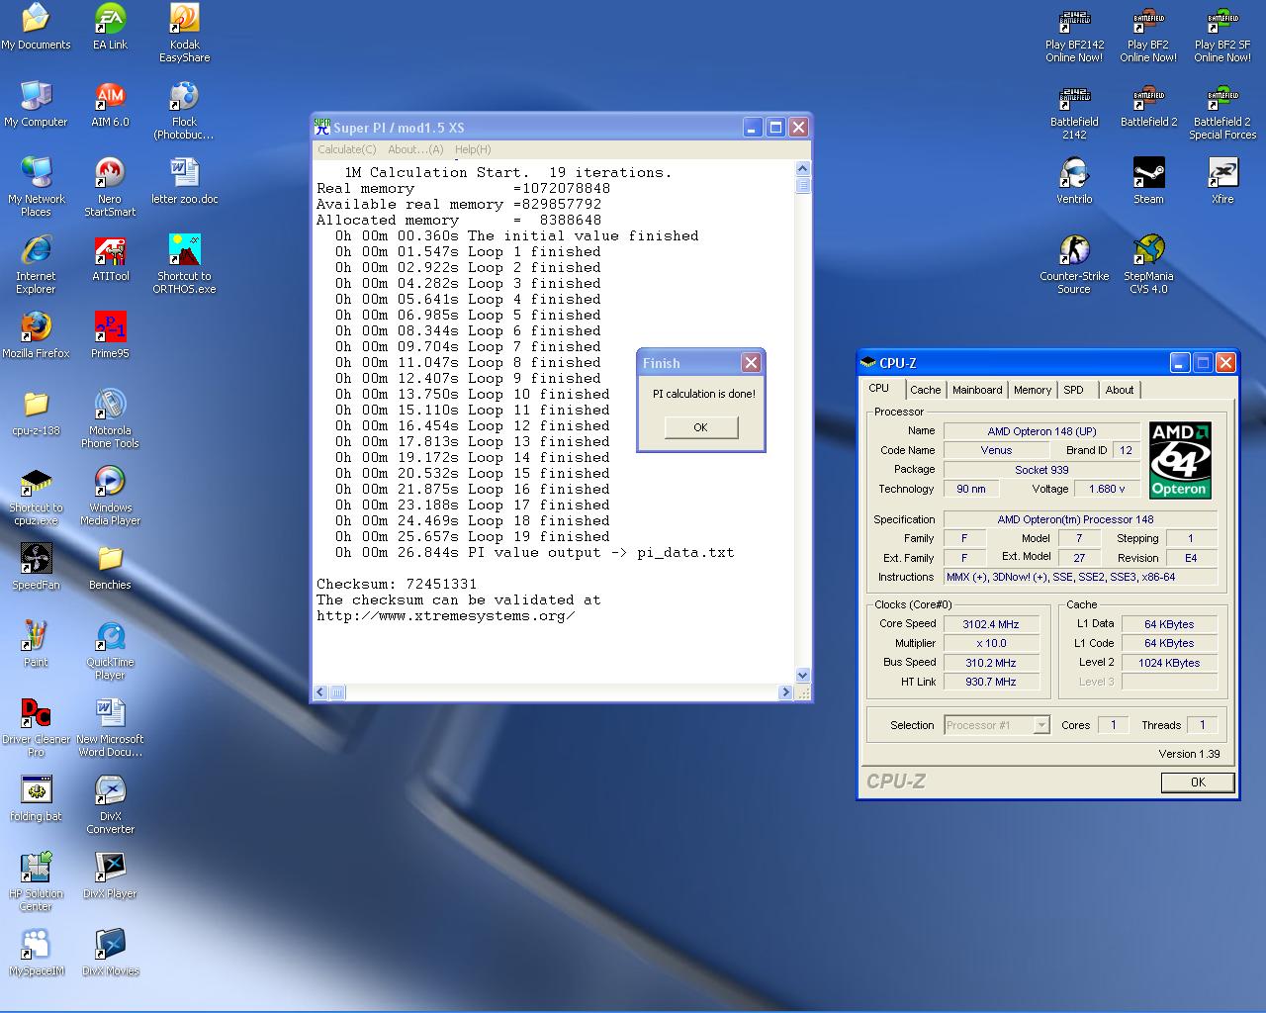Click Super PI vertical scrollbar down arrow
The height and width of the screenshot is (1013, 1266).
click(803, 675)
